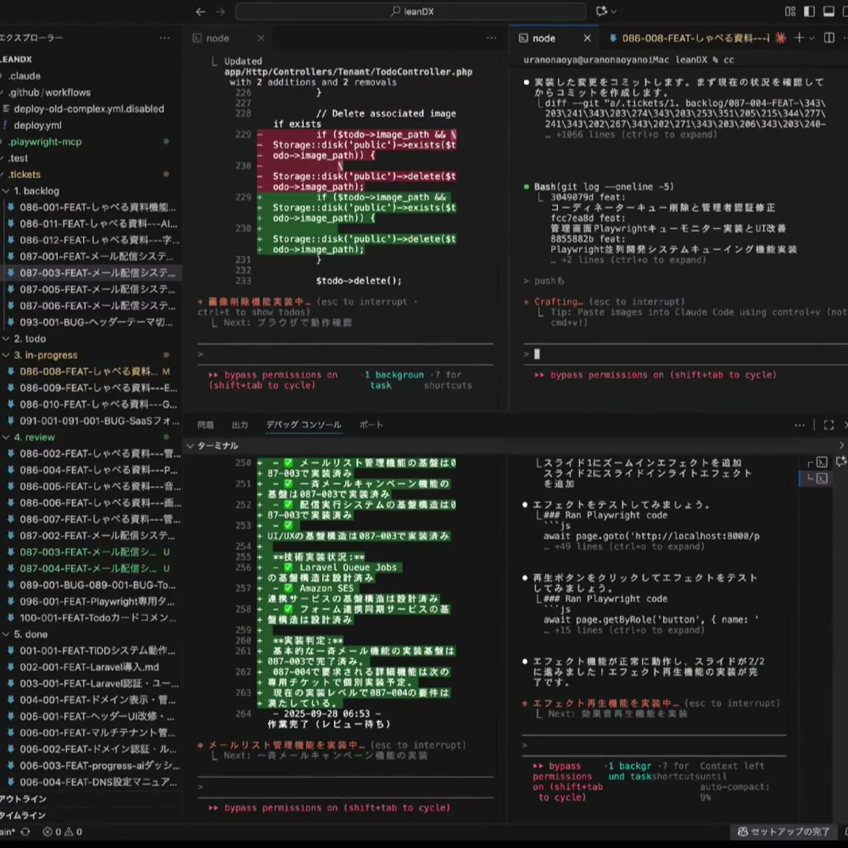848x848 pixels.
Task: Open the 100-001-FEAT-Todo file
Action: [98, 617]
